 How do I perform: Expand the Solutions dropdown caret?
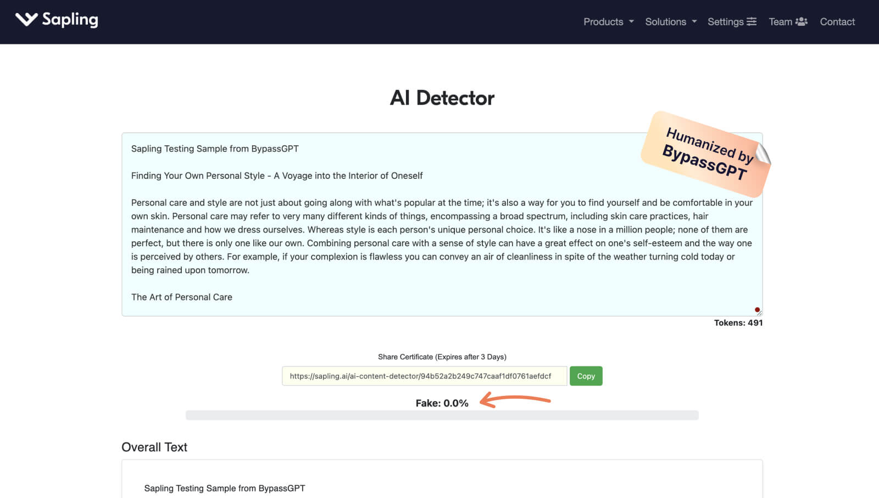click(x=694, y=22)
